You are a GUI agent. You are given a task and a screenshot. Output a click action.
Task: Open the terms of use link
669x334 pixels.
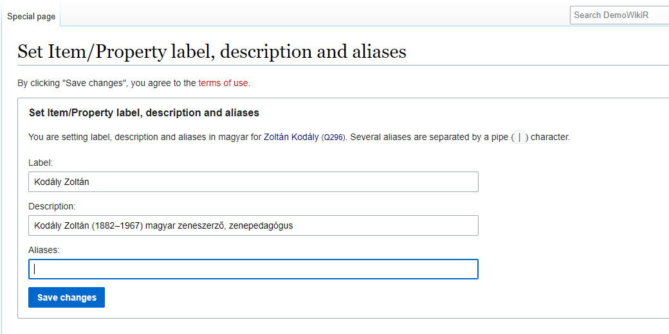point(223,83)
